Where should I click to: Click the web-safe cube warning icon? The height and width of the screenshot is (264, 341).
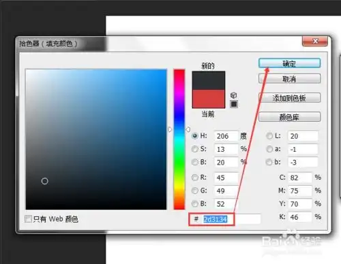pyautogui.click(x=234, y=95)
